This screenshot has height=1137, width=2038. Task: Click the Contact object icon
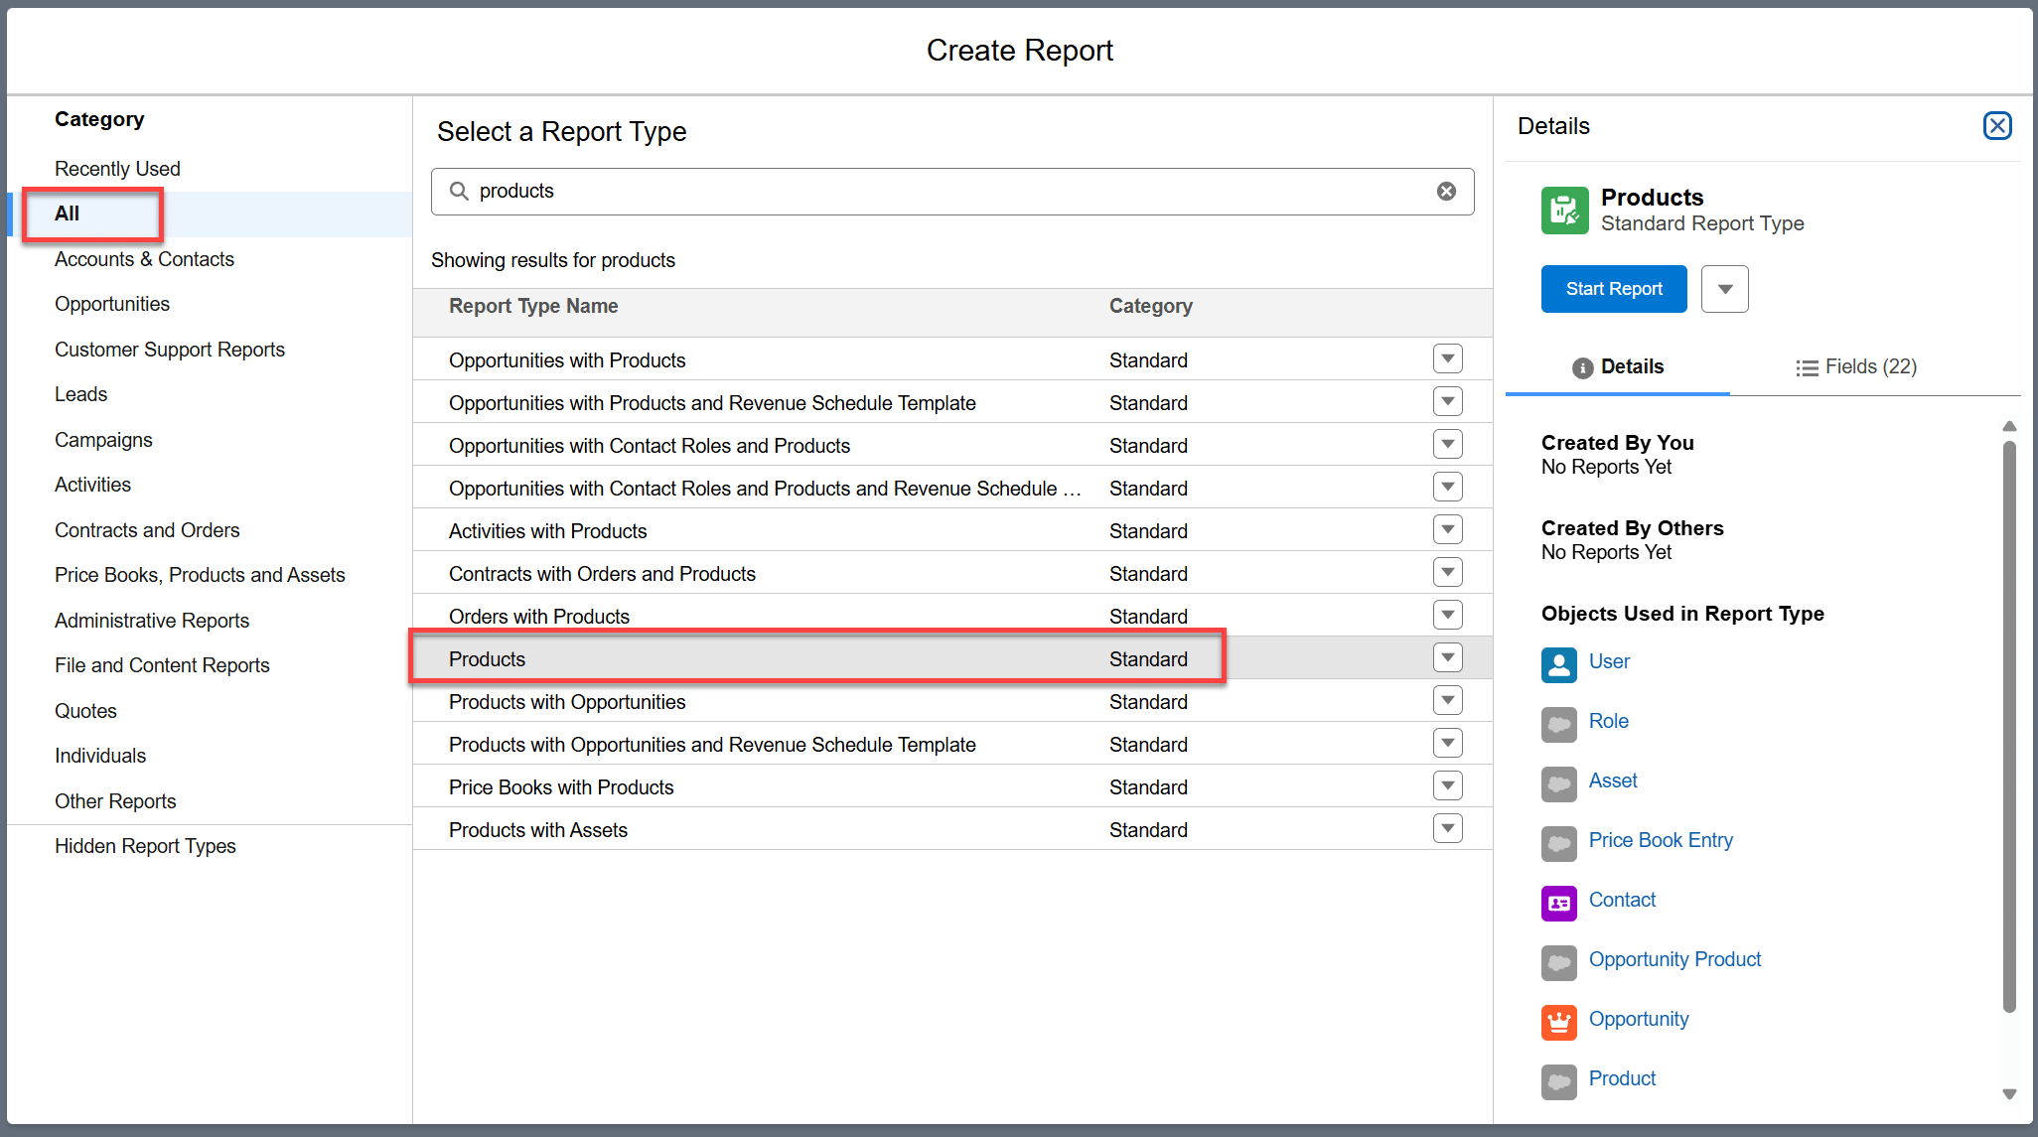(x=1558, y=903)
